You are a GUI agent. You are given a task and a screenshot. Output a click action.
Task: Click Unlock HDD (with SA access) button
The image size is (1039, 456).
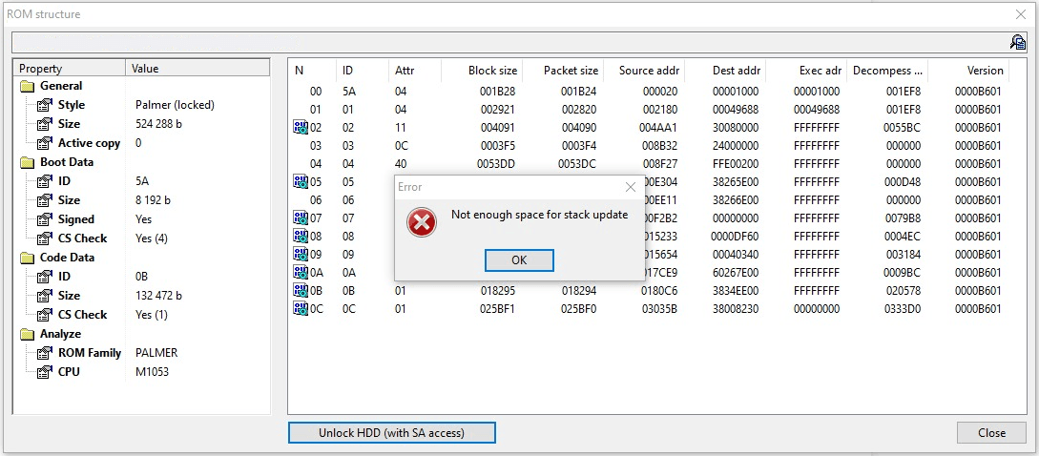click(391, 433)
